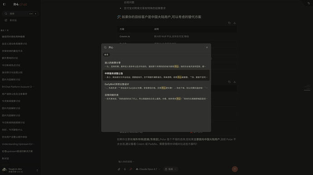The height and width of the screenshot is (175, 313).
Task: Open the highlighted second search result
Action: pyautogui.click(x=156, y=75)
